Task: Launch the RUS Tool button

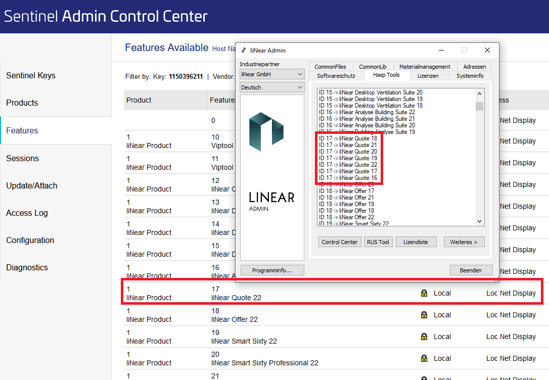Action: point(378,242)
